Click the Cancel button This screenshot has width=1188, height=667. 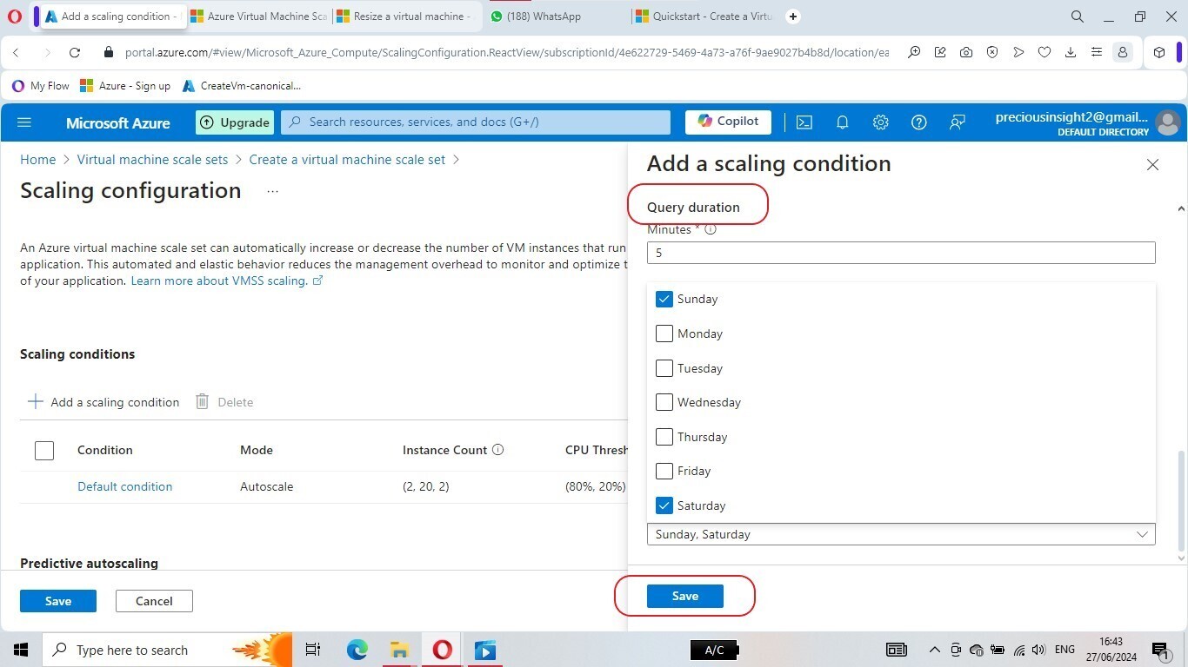(154, 601)
